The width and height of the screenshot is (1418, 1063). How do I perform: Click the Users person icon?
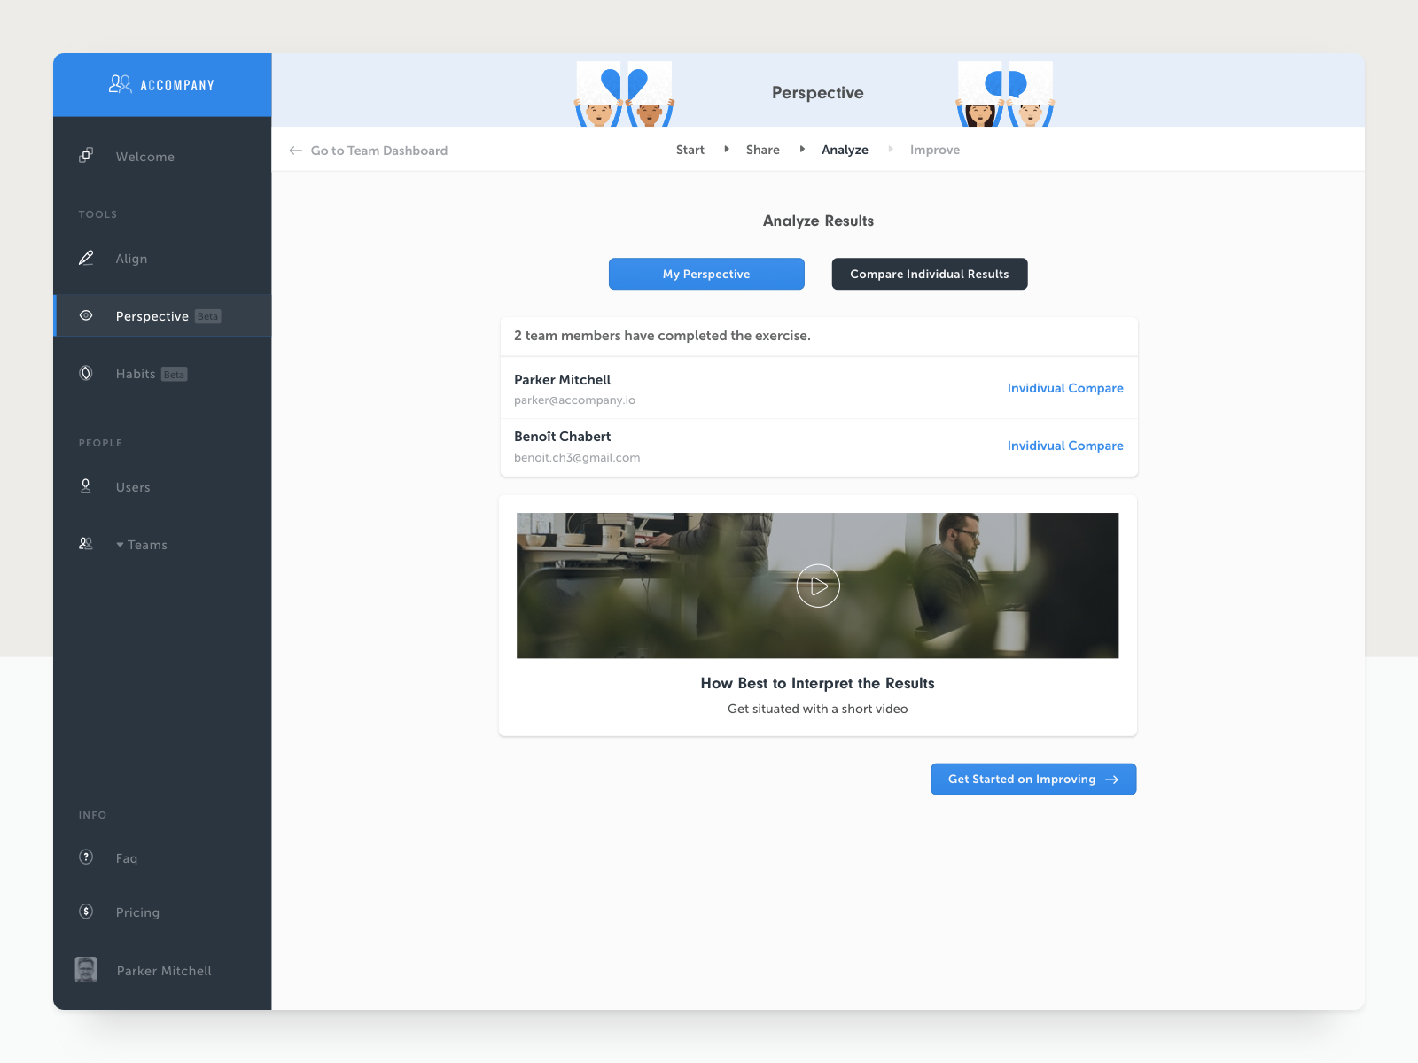pos(86,486)
